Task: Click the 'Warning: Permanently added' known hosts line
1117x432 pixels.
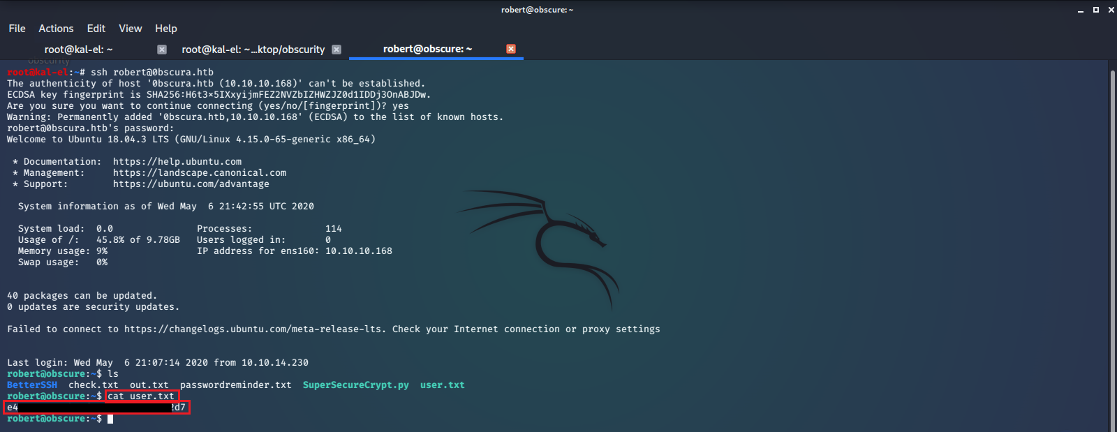Action: pyautogui.click(x=256, y=117)
